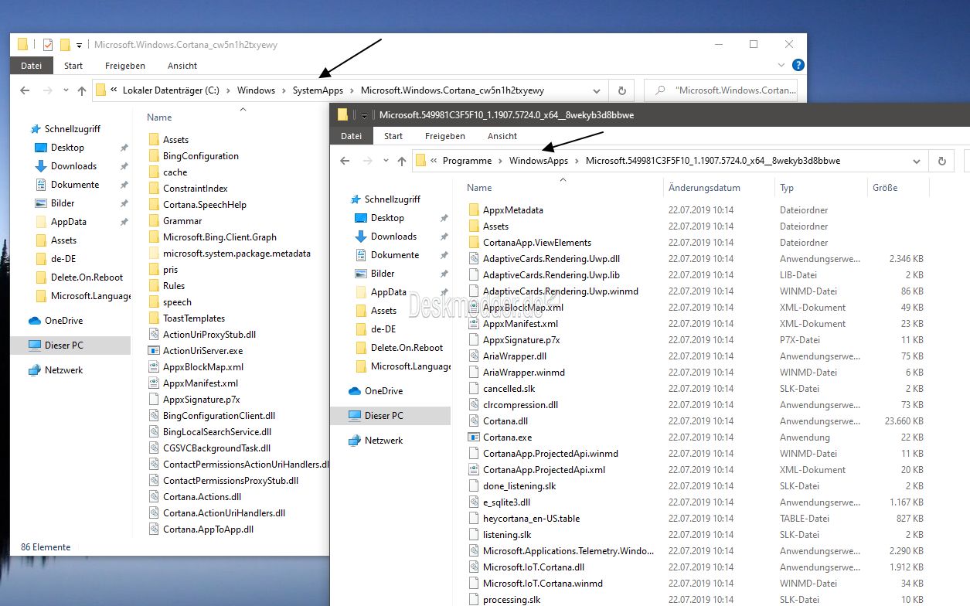Select the ActionUriServer.exe file icon
This screenshot has width=970, height=606.
pyautogui.click(x=155, y=351)
